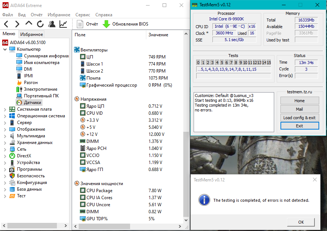Image resolution: width=327 pixels, height=231 pixels.
Task: Open the user/favorites icon in toolbar
Action: point(52,24)
